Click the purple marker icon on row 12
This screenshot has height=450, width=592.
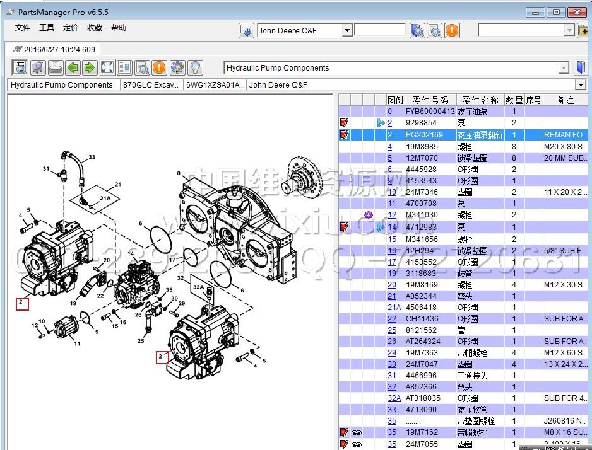369,215
